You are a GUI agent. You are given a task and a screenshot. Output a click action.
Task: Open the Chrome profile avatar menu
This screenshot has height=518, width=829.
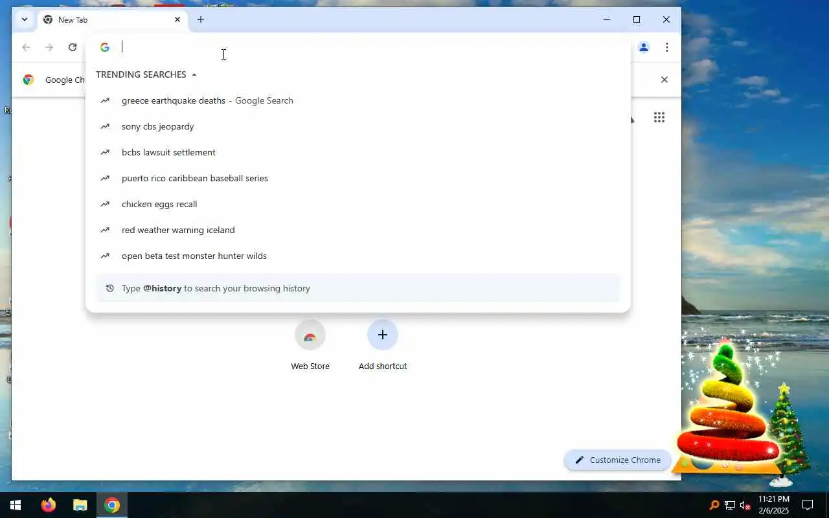click(644, 47)
